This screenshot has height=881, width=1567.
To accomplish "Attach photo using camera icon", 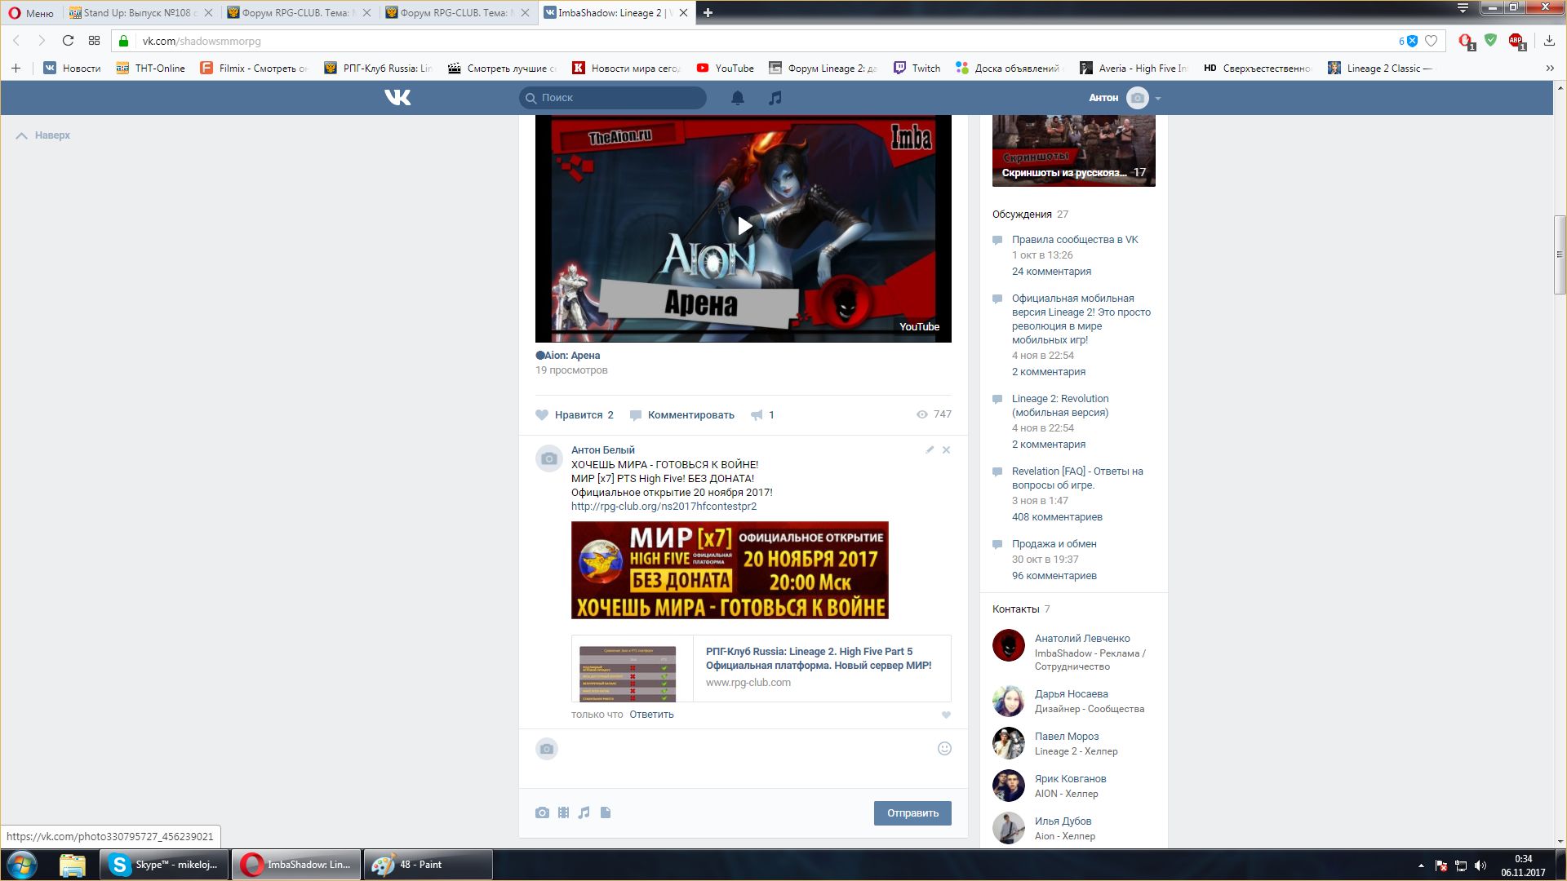I will pos(542,812).
